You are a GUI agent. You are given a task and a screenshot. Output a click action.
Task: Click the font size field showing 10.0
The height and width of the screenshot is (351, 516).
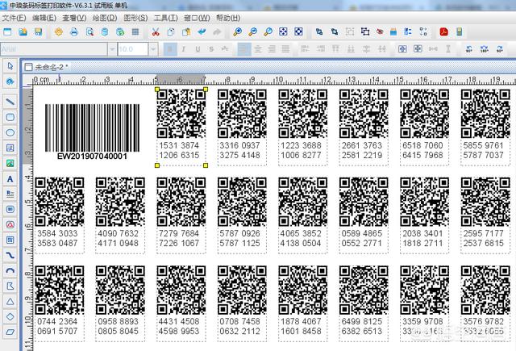pos(133,49)
